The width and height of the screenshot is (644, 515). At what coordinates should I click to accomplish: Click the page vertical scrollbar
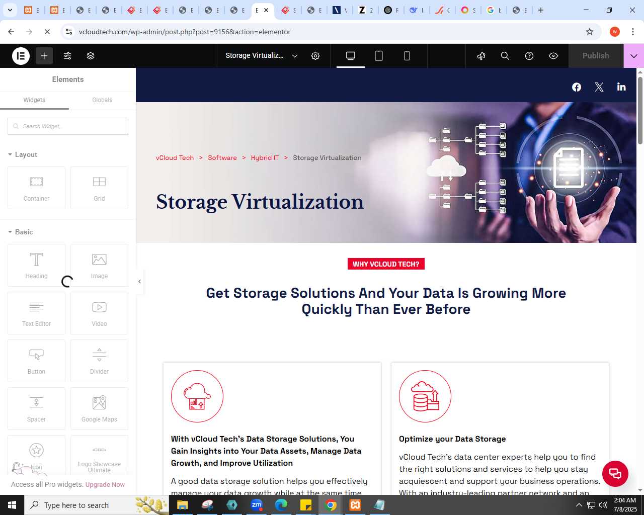640,111
